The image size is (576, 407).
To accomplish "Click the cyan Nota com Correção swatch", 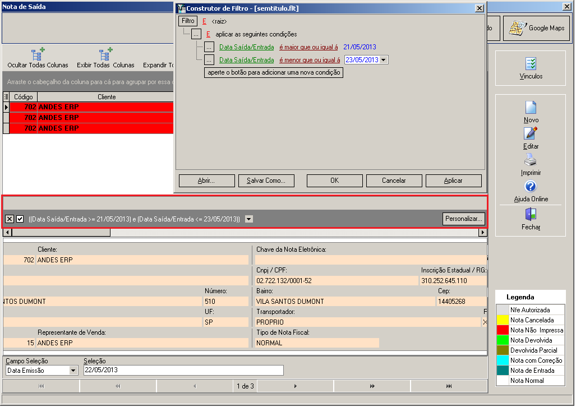I will [503, 360].
